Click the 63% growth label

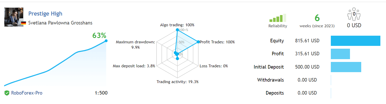(99, 35)
